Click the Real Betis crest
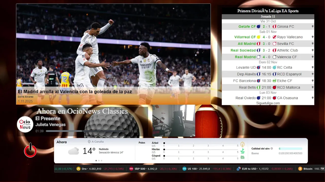The width and height of the screenshot is (325, 182). pos(258,87)
